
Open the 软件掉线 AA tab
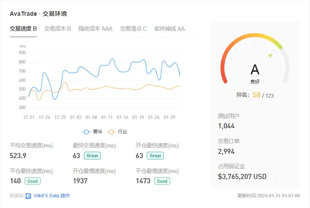[x=169, y=29]
